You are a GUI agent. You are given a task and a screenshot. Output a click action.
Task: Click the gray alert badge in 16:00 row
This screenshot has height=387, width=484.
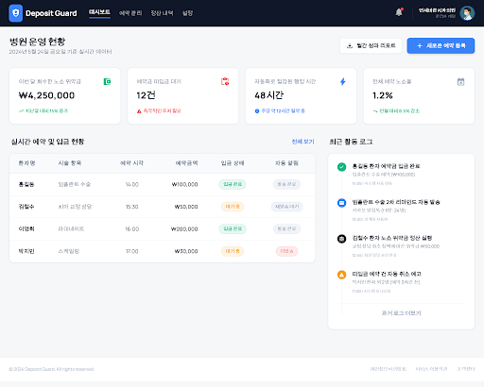(x=286, y=229)
